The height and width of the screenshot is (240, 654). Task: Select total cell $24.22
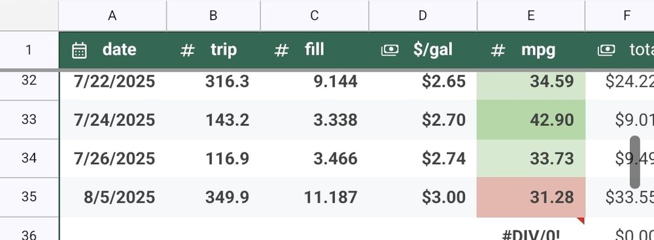coord(620,85)
